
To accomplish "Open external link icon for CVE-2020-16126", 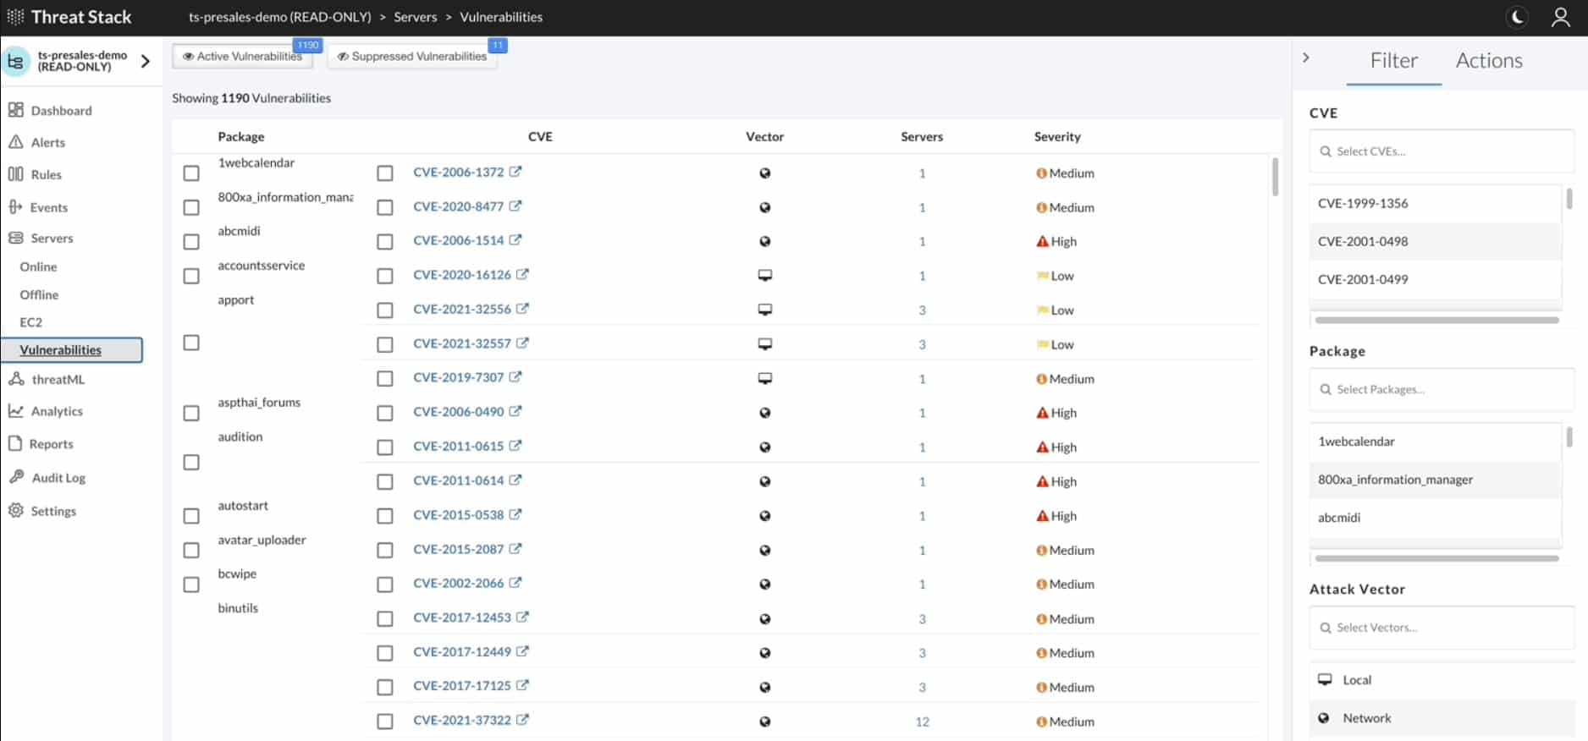I will [522, 274].
